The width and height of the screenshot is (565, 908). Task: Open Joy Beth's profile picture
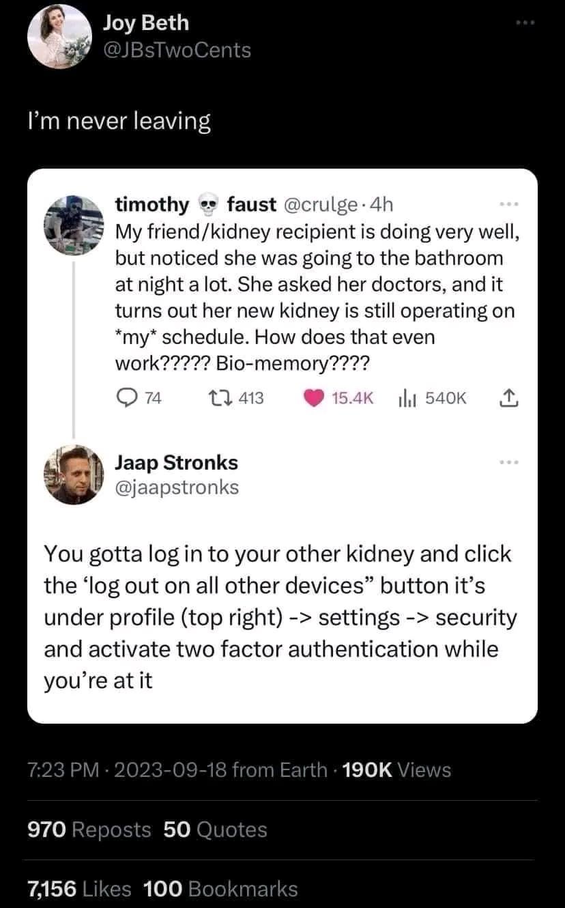[59, 36]
